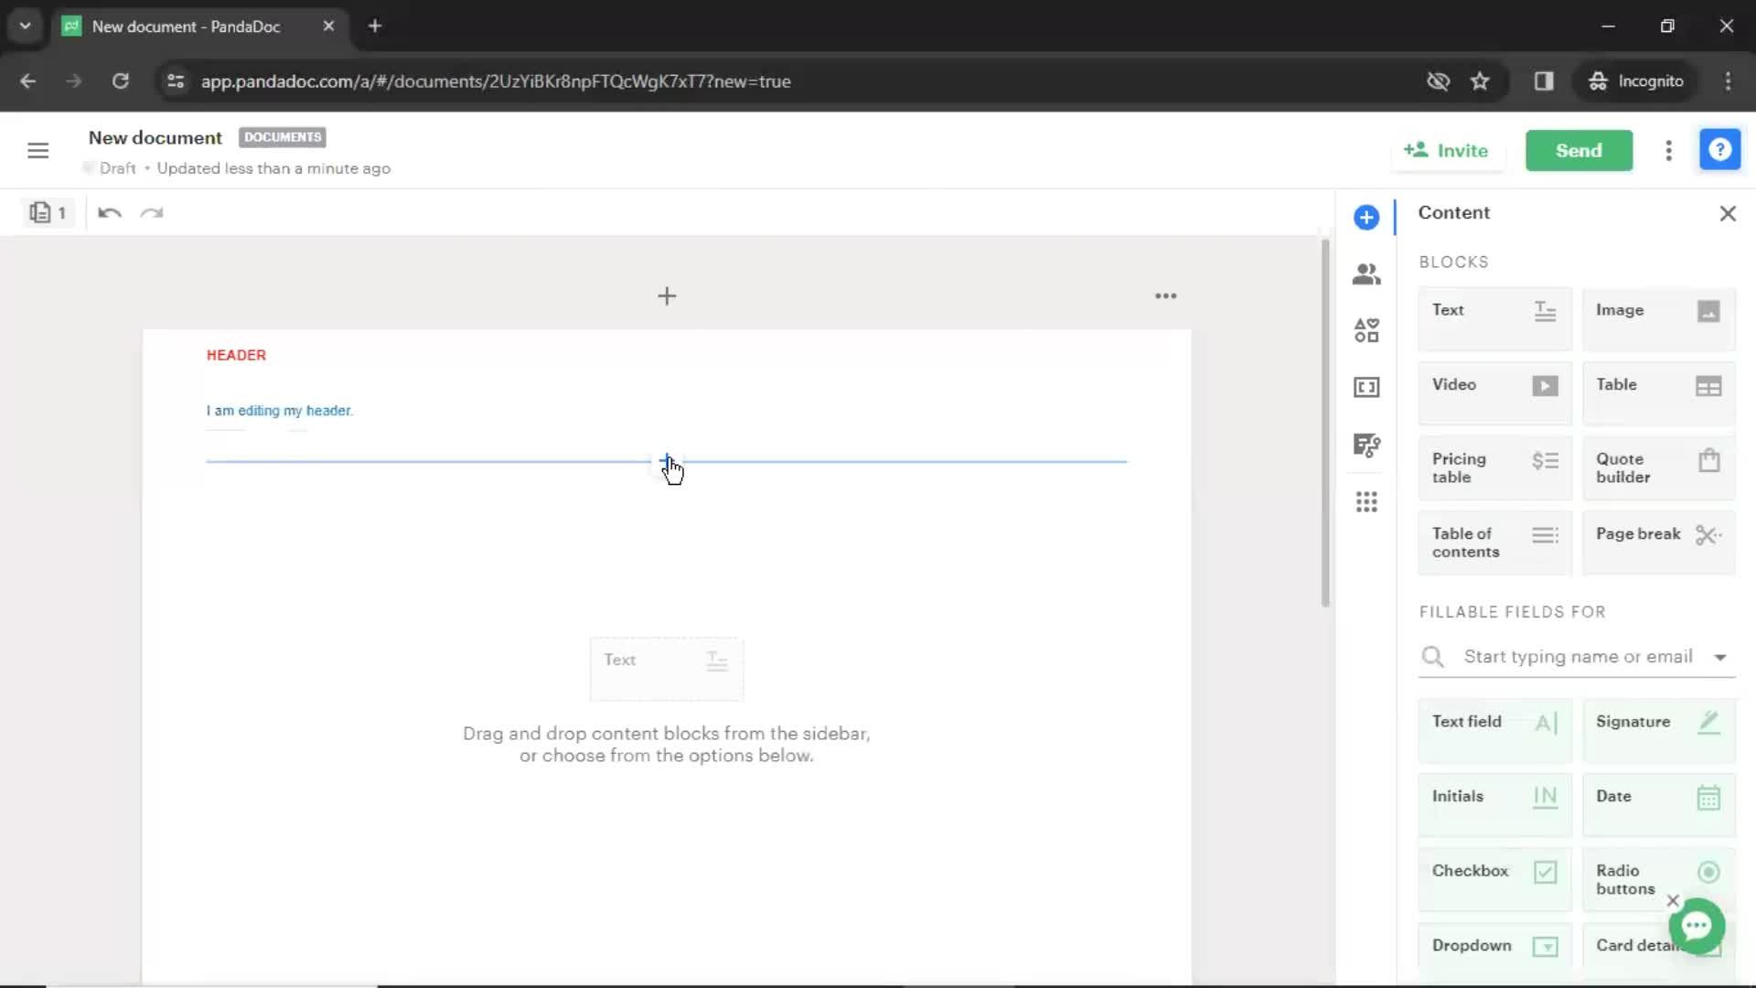
Task: Expand the more options menu top right
Action: click(x=1668, y=150)
